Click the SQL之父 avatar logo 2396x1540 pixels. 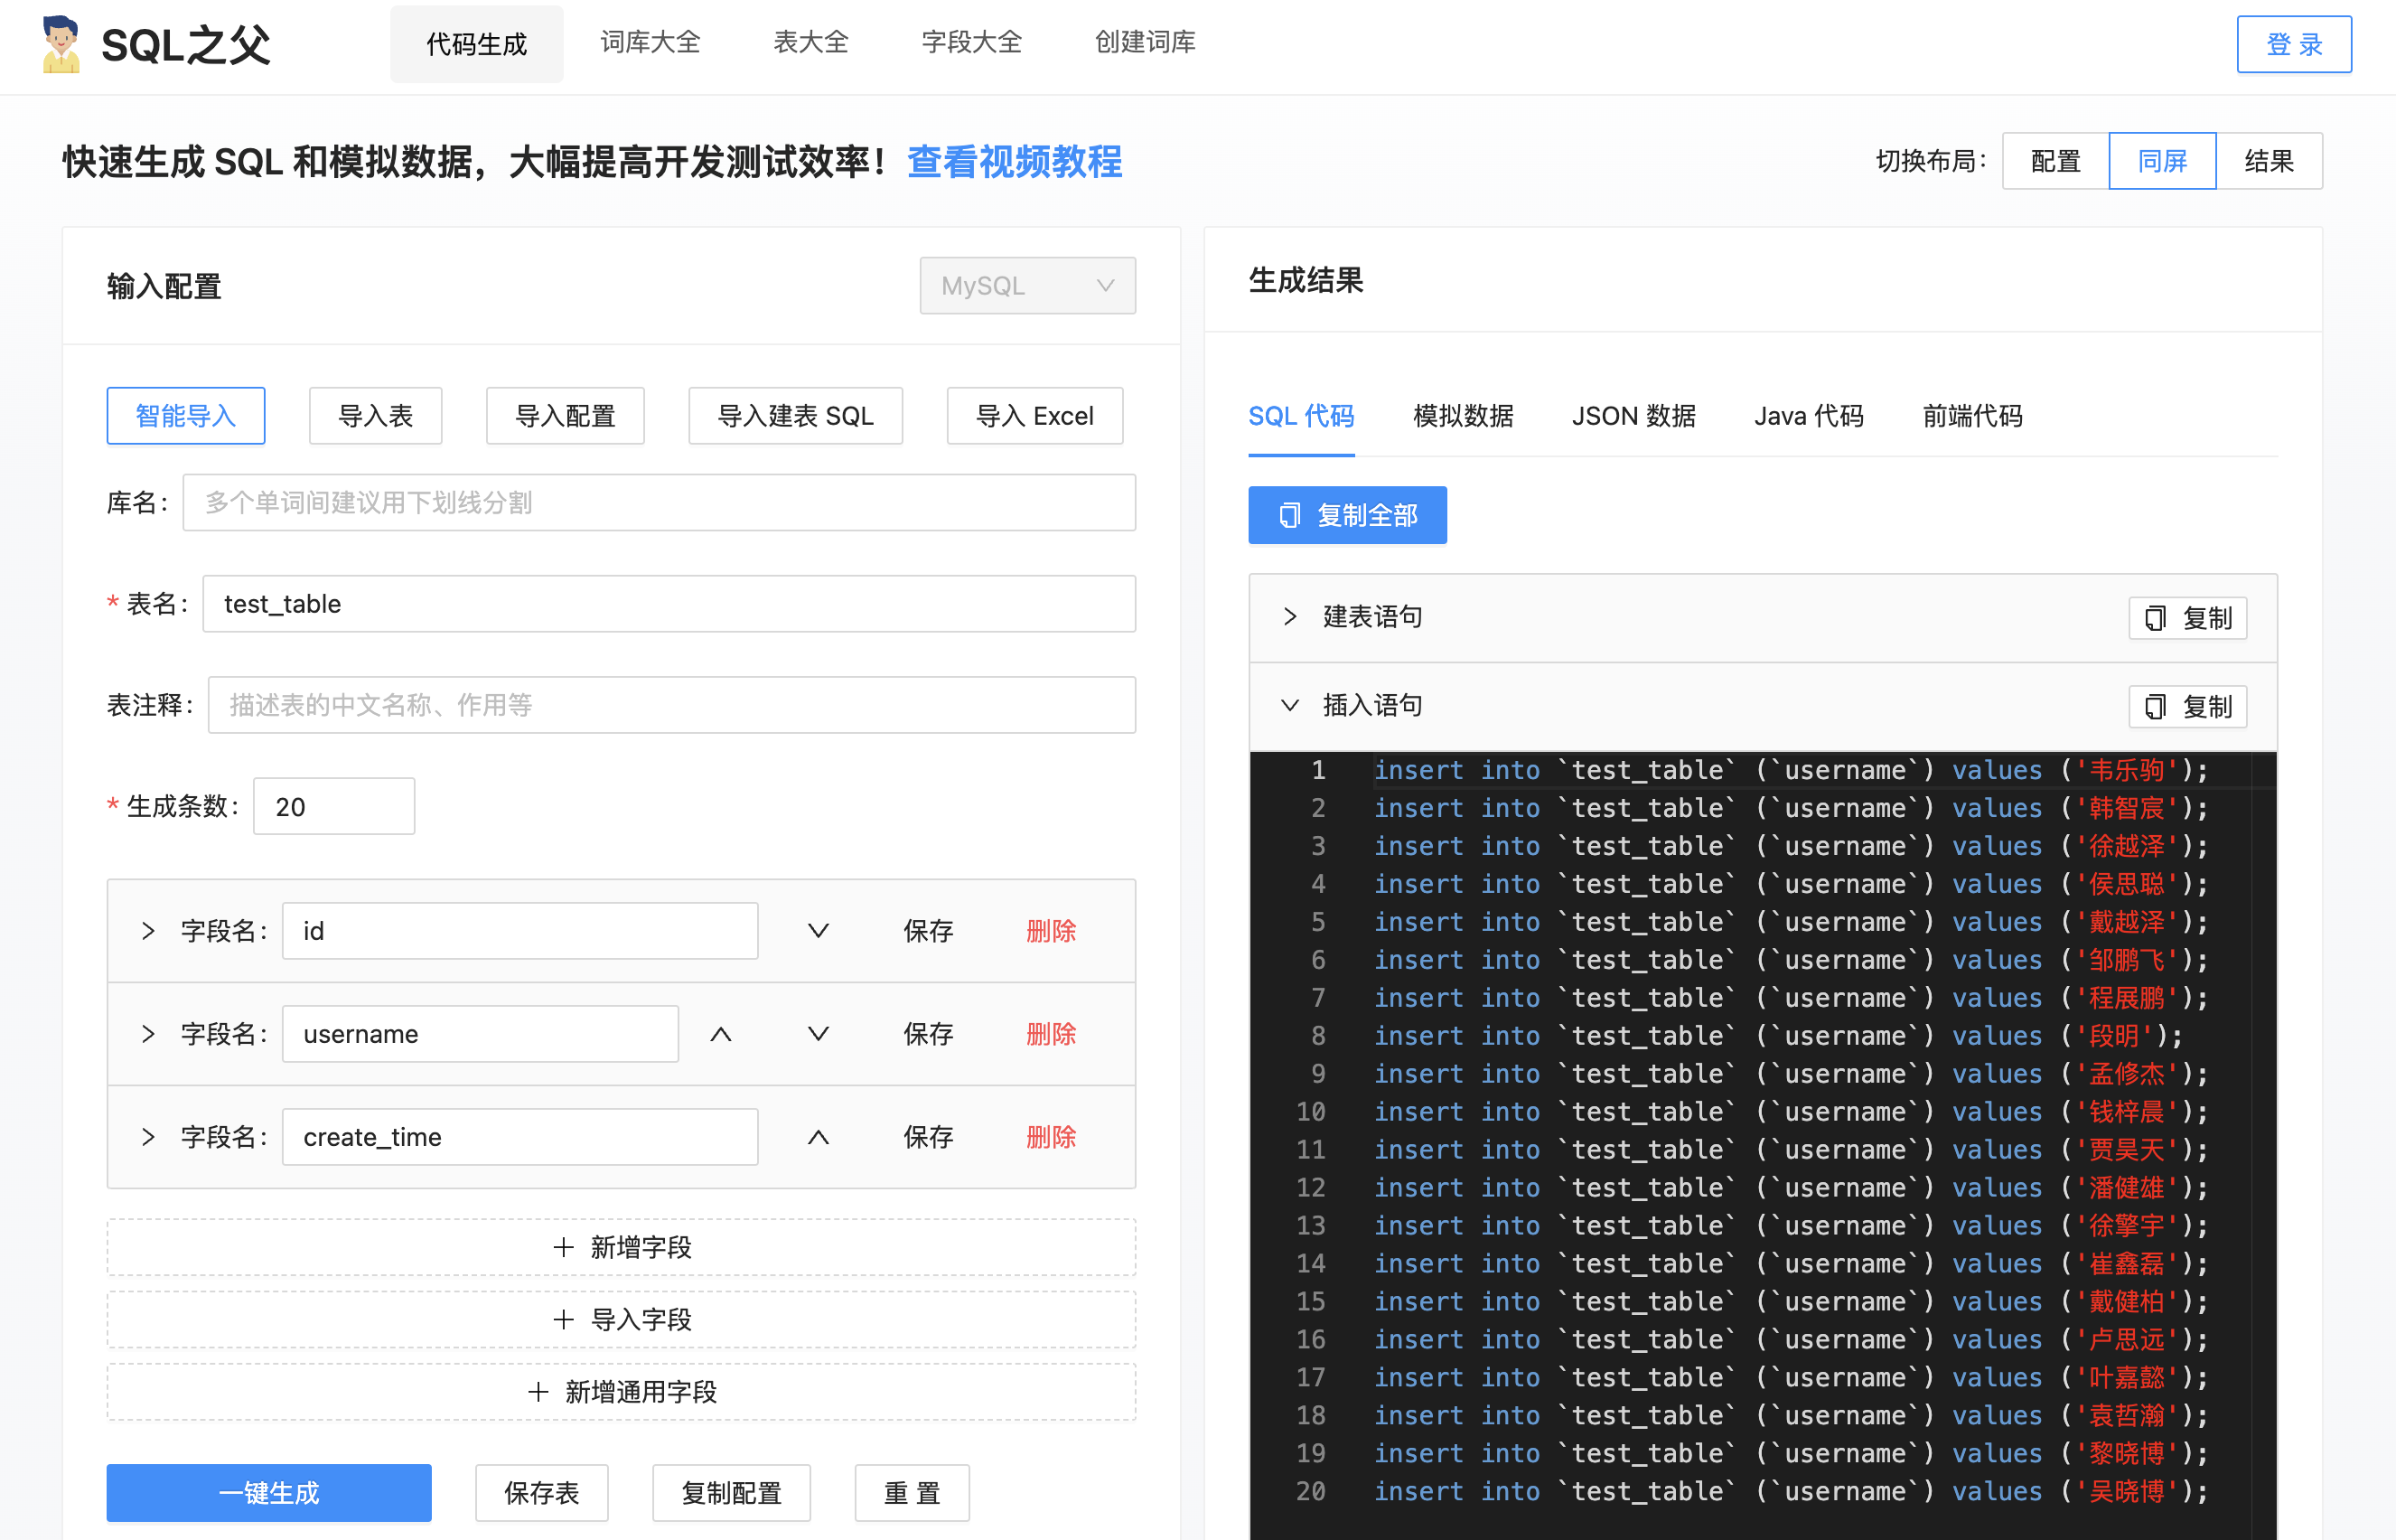[60, 44]
